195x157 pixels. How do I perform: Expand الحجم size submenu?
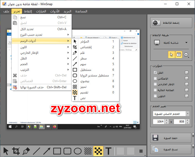[41, 64]
